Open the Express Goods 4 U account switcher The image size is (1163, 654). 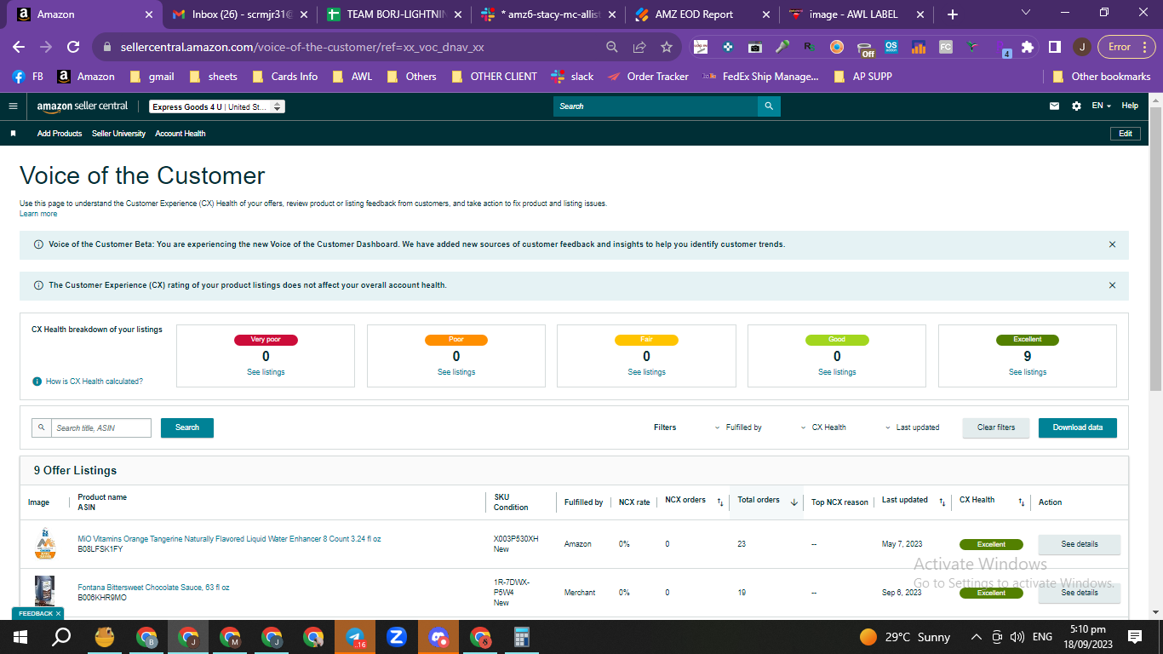pyautogui.click(x=217, y=107)
